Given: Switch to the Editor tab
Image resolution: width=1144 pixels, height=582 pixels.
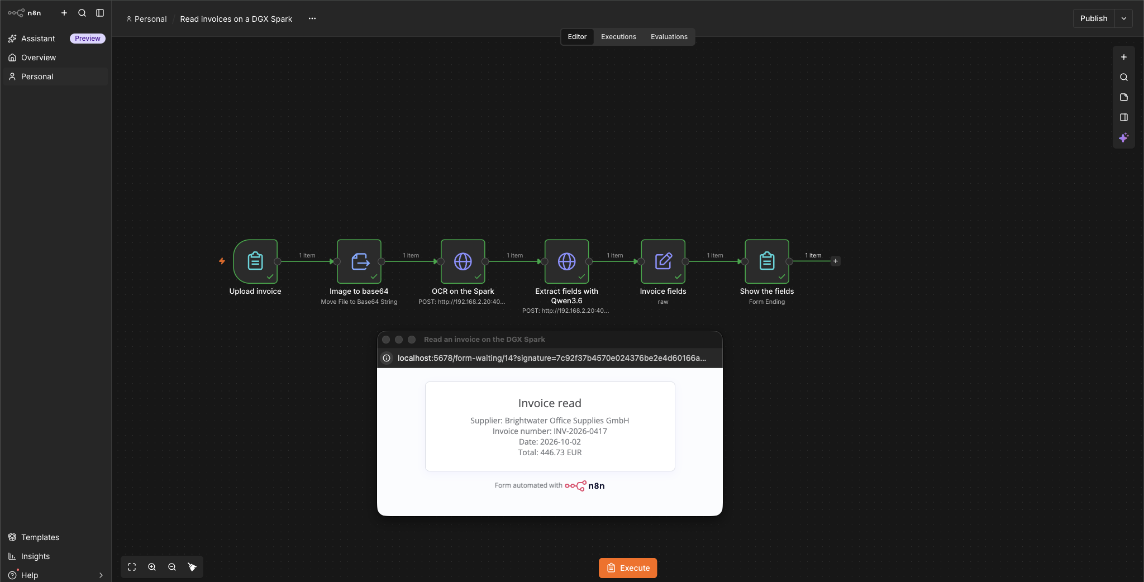Looking at the screenshot, I should 577,37.
